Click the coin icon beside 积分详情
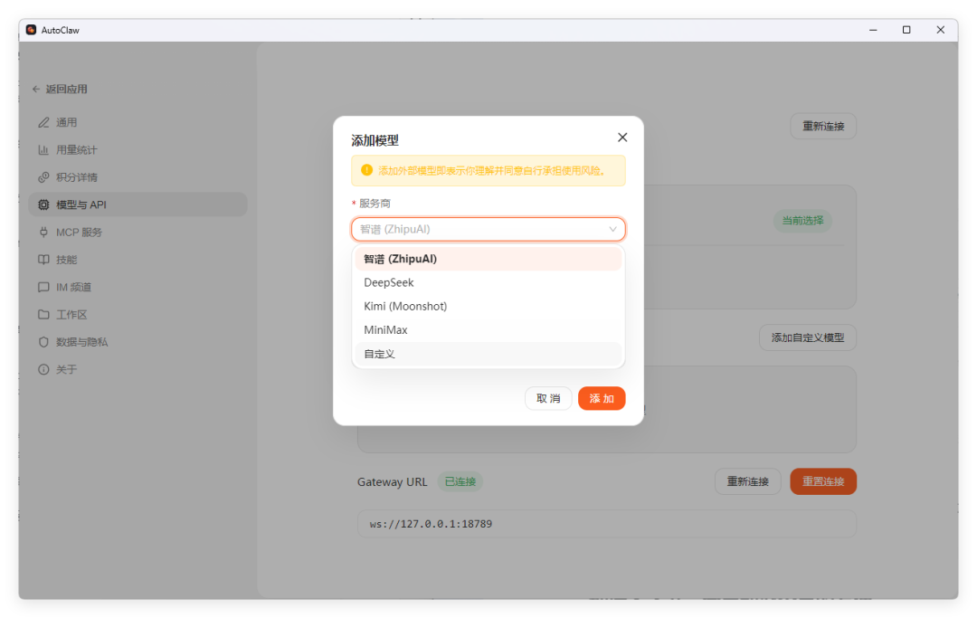 tap(43, 177)
